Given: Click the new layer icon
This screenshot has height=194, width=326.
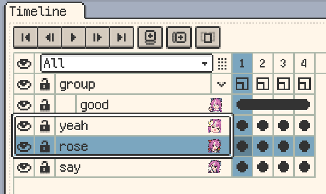Looking at the screenshot, I should click(x=150, y=38).
